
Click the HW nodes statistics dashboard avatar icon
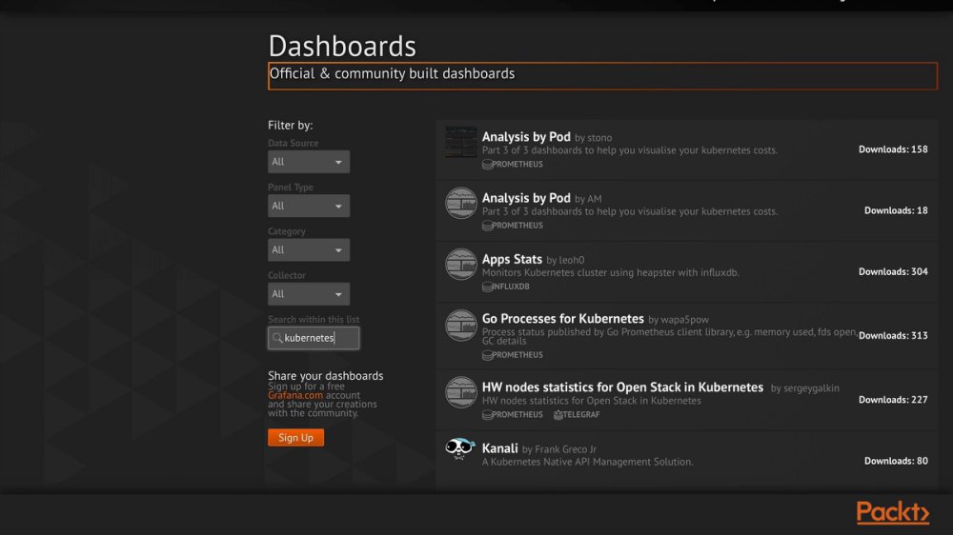click(x=460, y=392)
